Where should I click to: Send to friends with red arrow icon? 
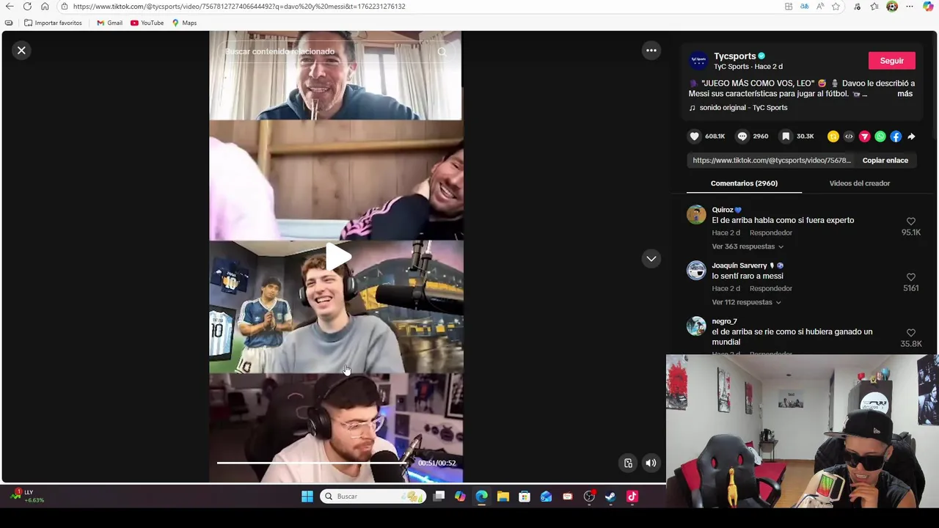(x=864, y=136)
